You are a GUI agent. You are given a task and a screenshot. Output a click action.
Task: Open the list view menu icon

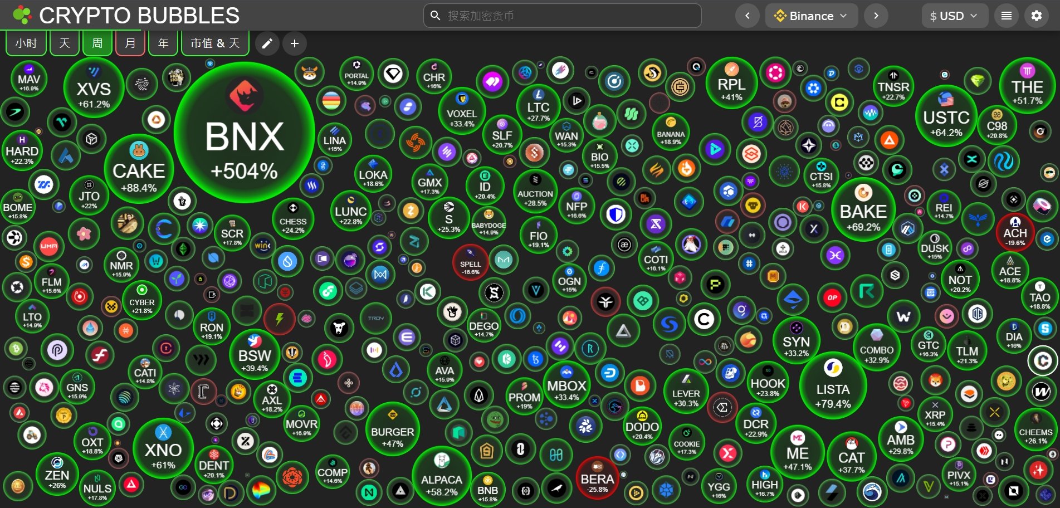click(1007, 16)
